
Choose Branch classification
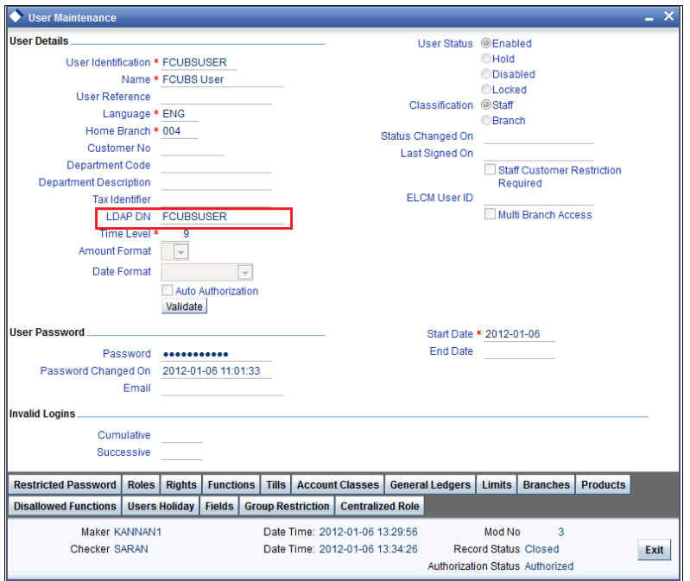pyautogui.click(x=486, y=120)
